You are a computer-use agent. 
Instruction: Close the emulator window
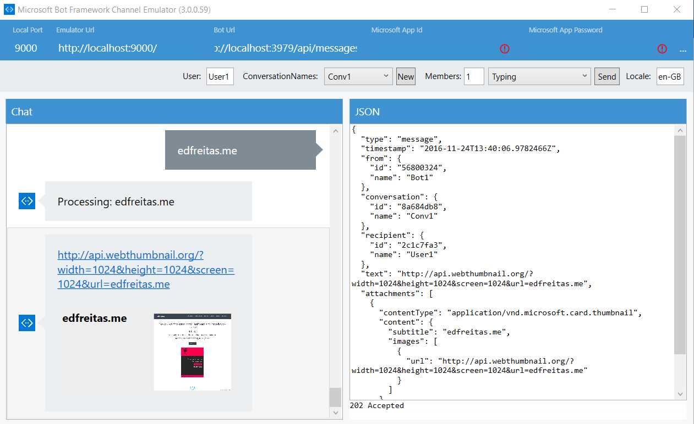click(x=677, y=9)
